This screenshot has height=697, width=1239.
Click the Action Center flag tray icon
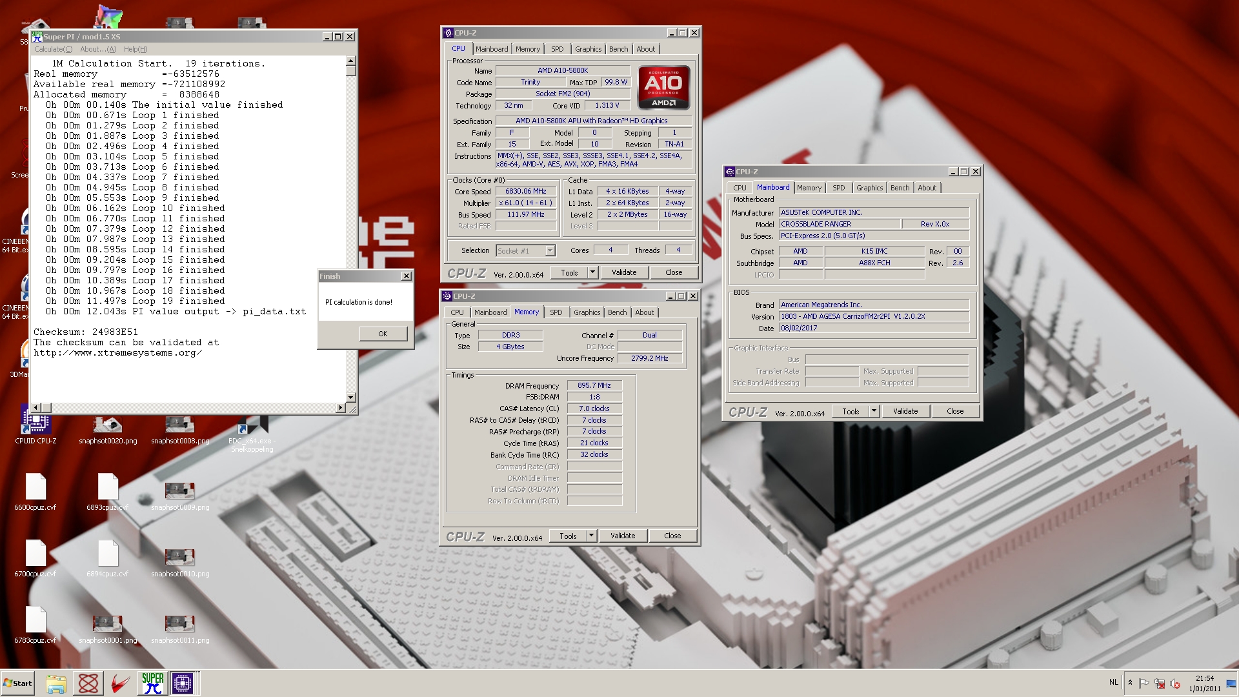coord(1143,683)
